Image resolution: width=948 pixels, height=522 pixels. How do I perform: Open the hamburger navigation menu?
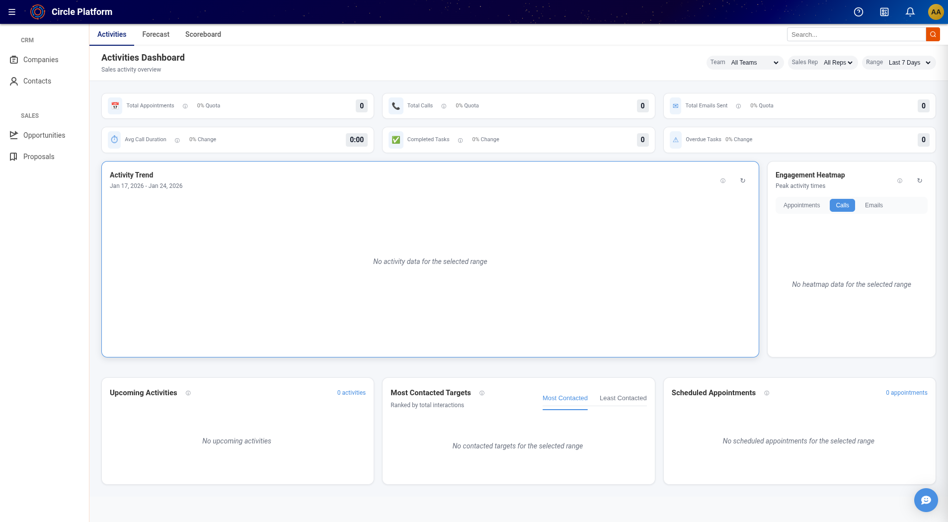click(x=12, y=12)
